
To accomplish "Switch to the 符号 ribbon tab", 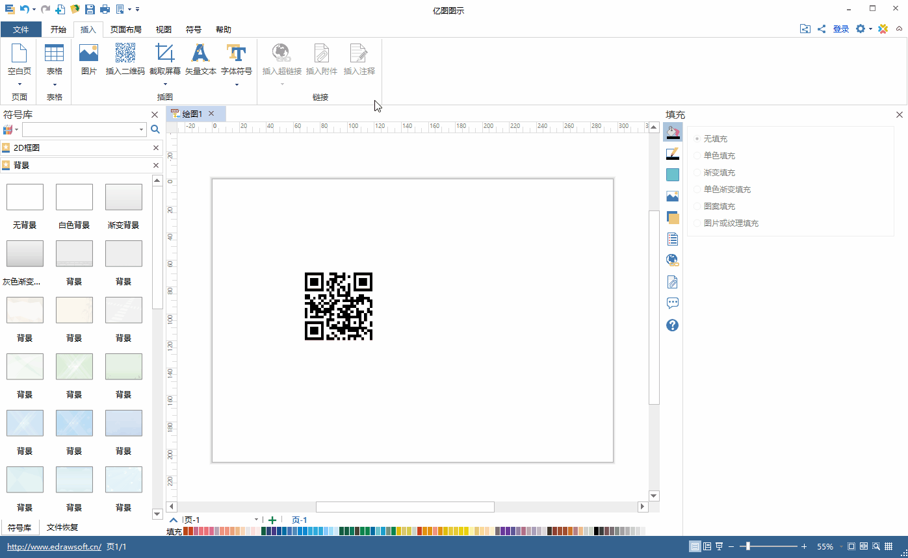I will pyautogui.click(x=194, y=29).
